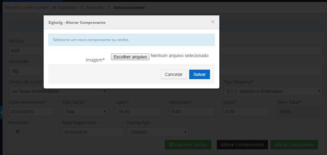Save the new comprovante with Salvar

(199, 74)
